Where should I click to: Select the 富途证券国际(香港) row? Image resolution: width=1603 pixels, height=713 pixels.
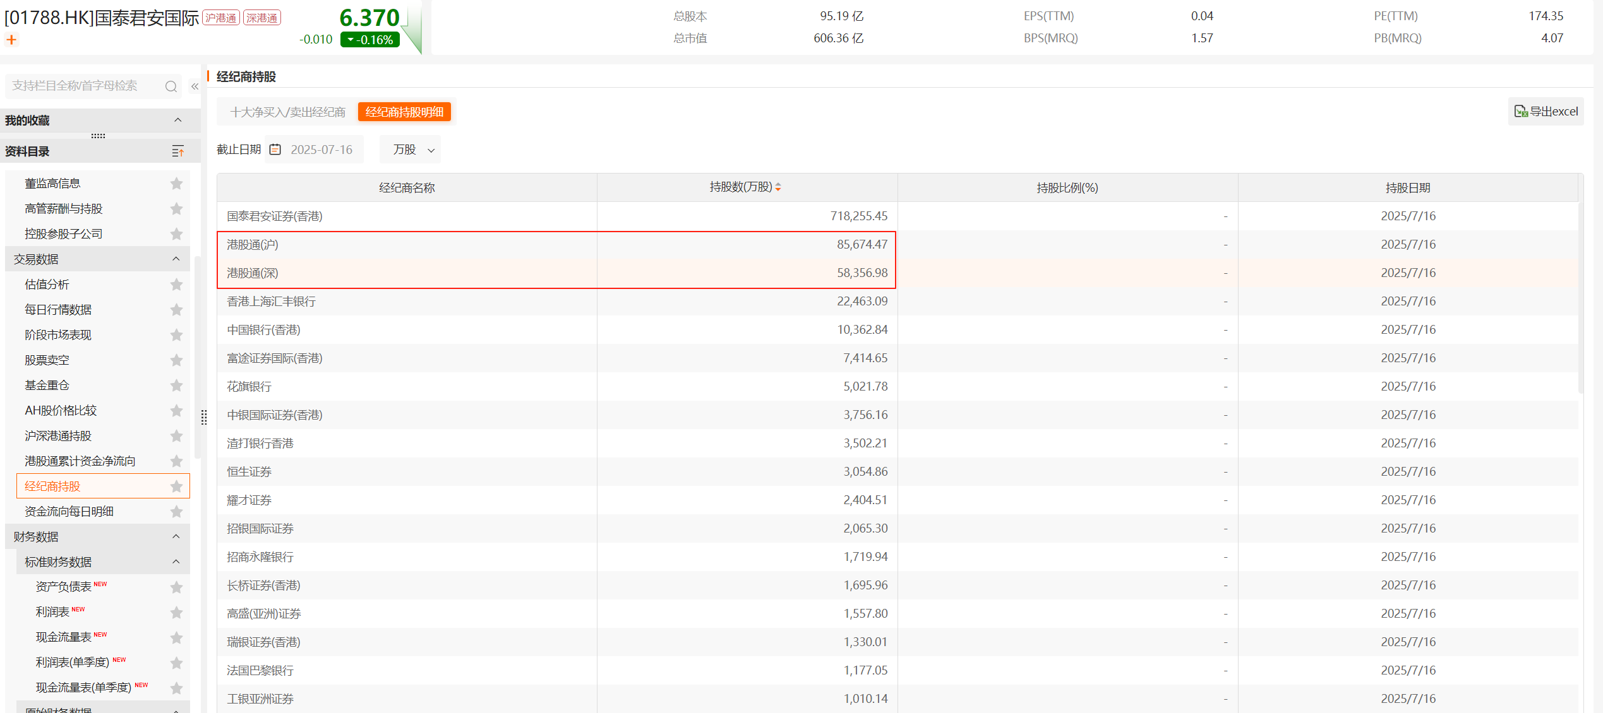[x=898, y=358]
